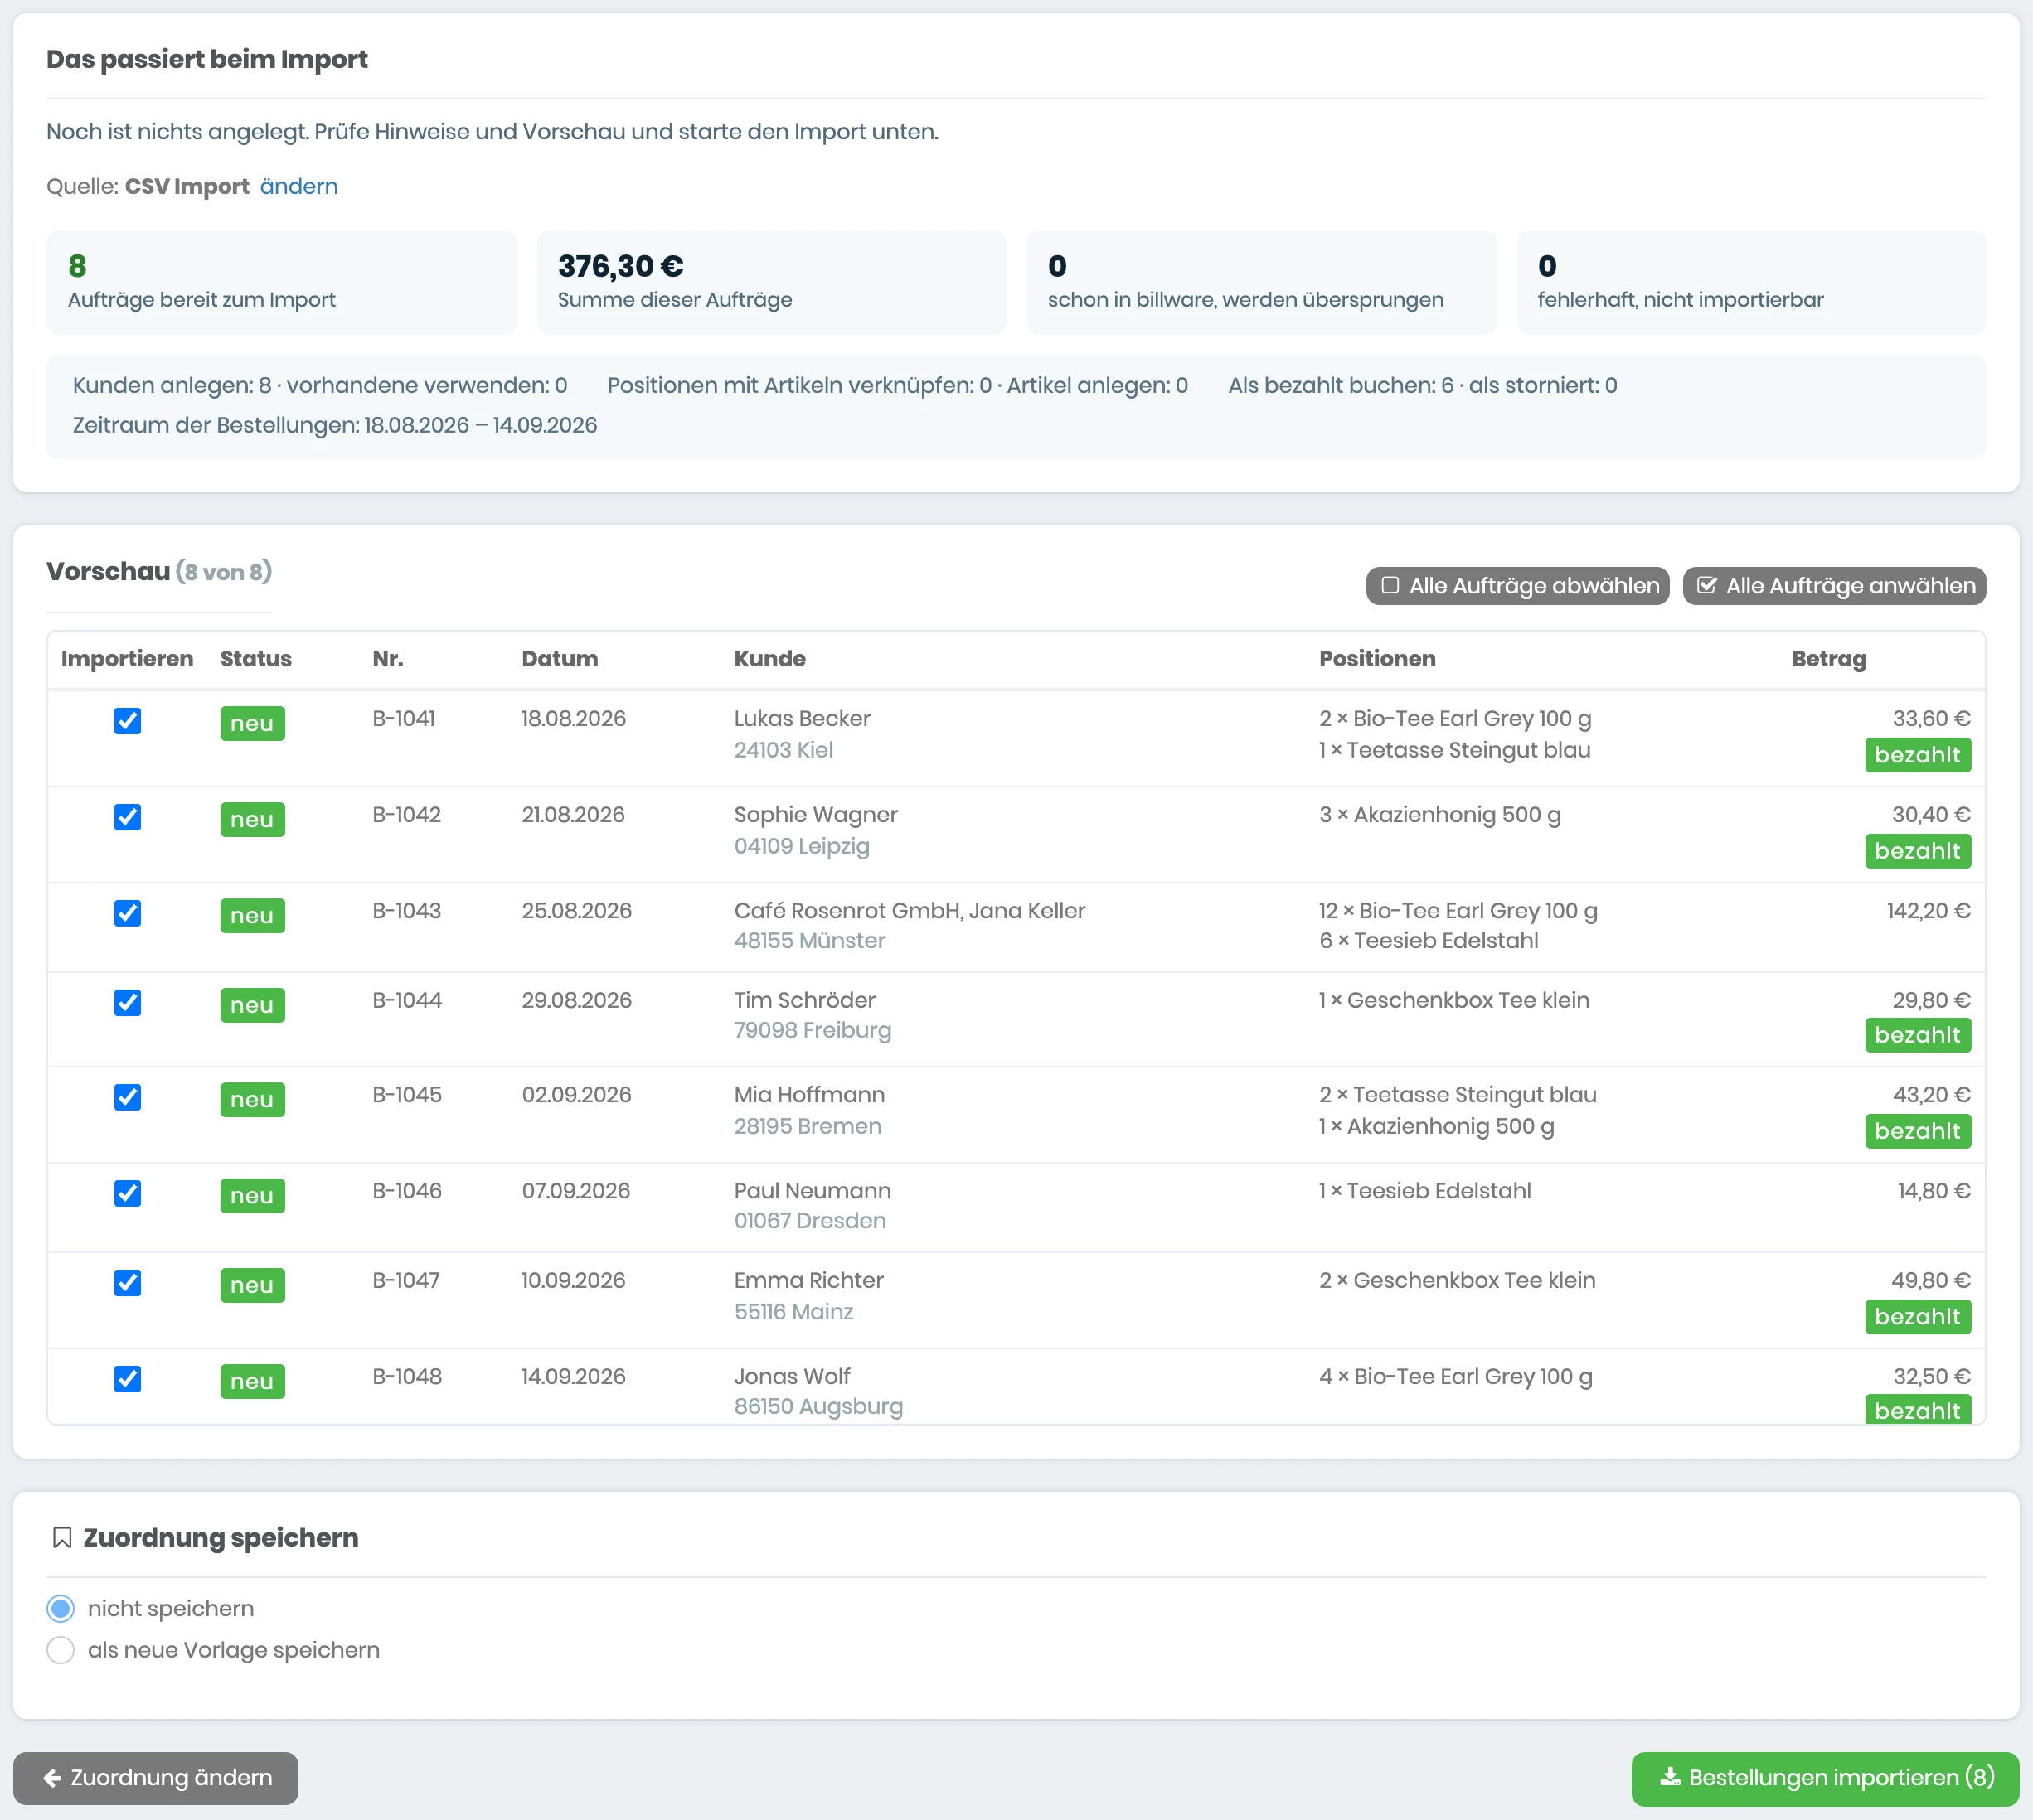Click 'Zeitraum der Bestellungen' summary text
The width and height of the screenshot is (2033, 1820).
pyautogui.click(x=334, y=426)
